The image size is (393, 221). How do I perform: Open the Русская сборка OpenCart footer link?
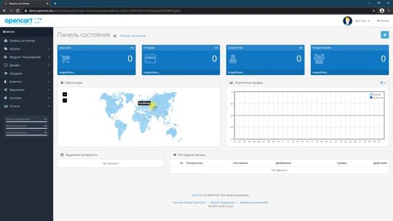(x=189, y=203)
